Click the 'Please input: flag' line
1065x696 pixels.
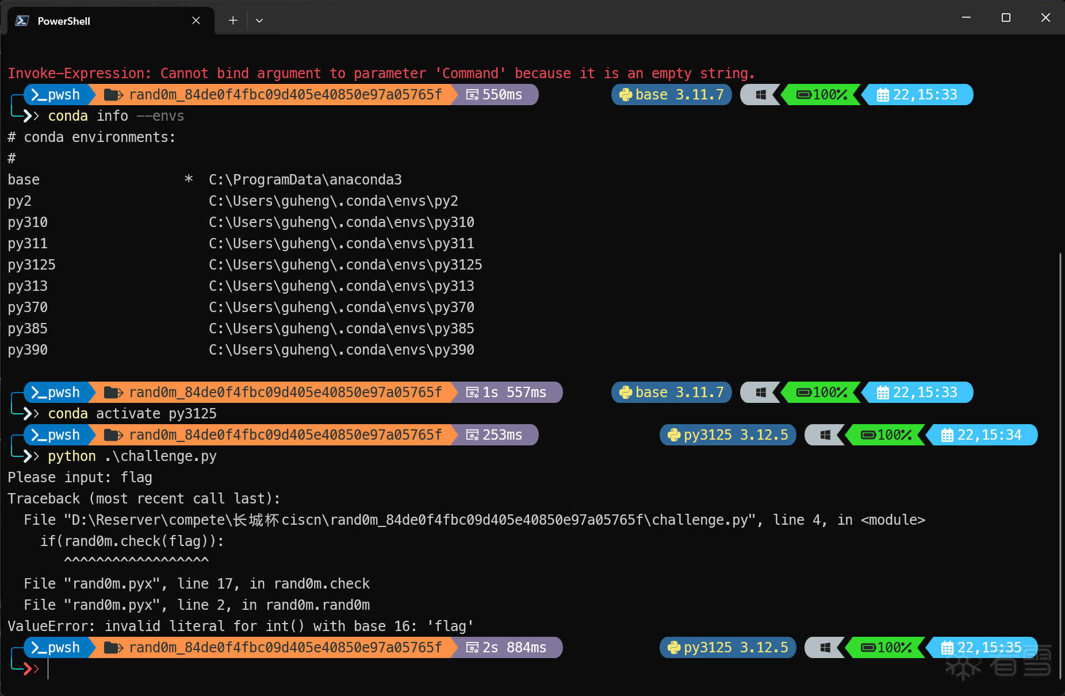point(80,478)
